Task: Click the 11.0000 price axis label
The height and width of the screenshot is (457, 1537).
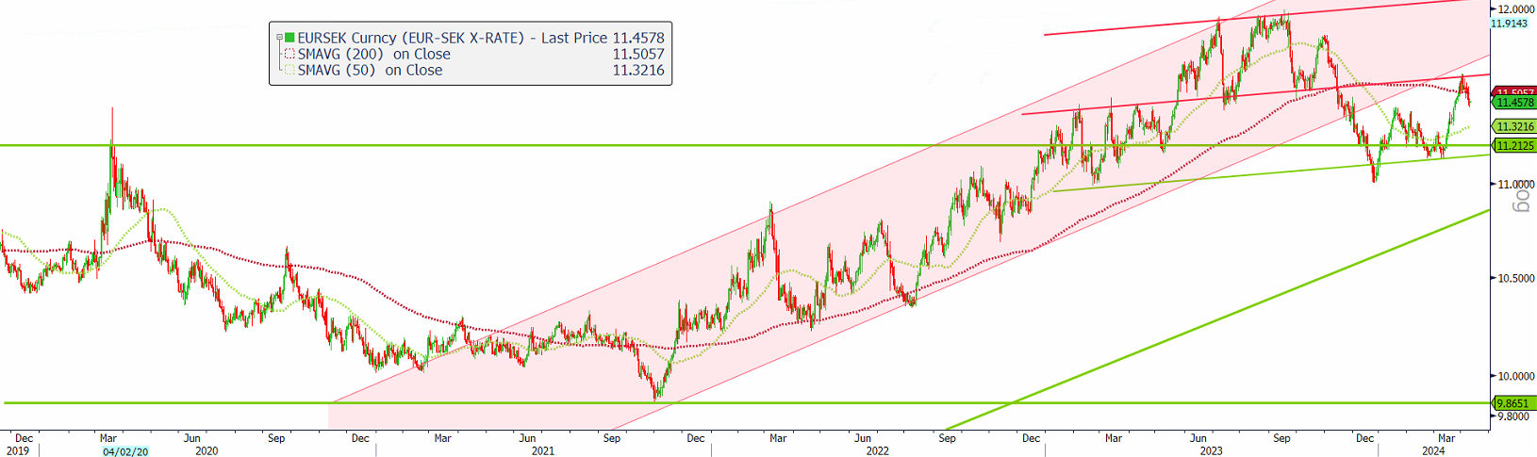Action: pos(1514,185)
